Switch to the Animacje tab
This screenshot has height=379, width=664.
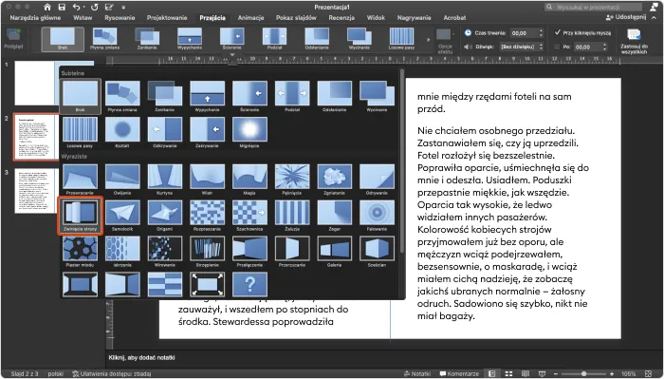[x=250, y=18]
